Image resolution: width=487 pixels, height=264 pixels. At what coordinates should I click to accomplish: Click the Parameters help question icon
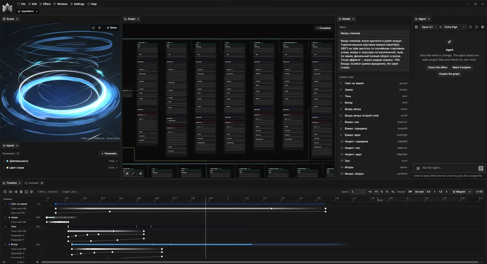pos(18,153)
